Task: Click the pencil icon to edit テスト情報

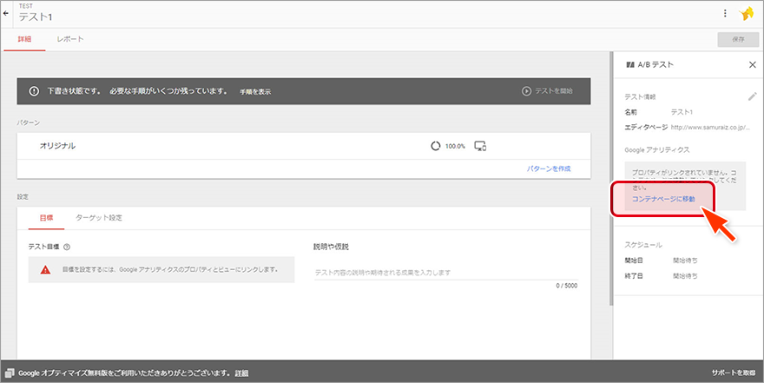Action: [x=752, y=96]
